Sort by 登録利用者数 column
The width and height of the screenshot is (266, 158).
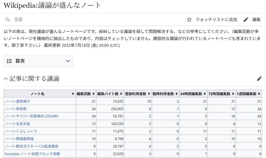[149, 94]
